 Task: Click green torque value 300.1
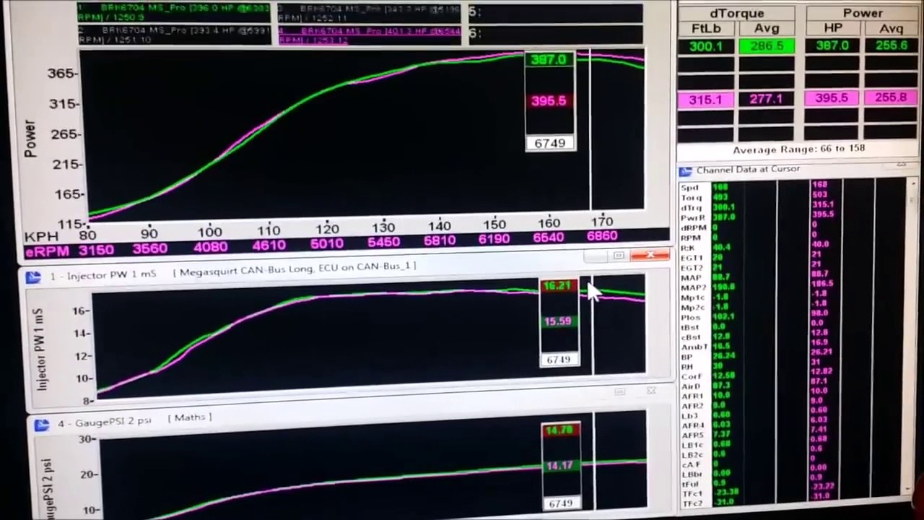[x=705, y=46]
